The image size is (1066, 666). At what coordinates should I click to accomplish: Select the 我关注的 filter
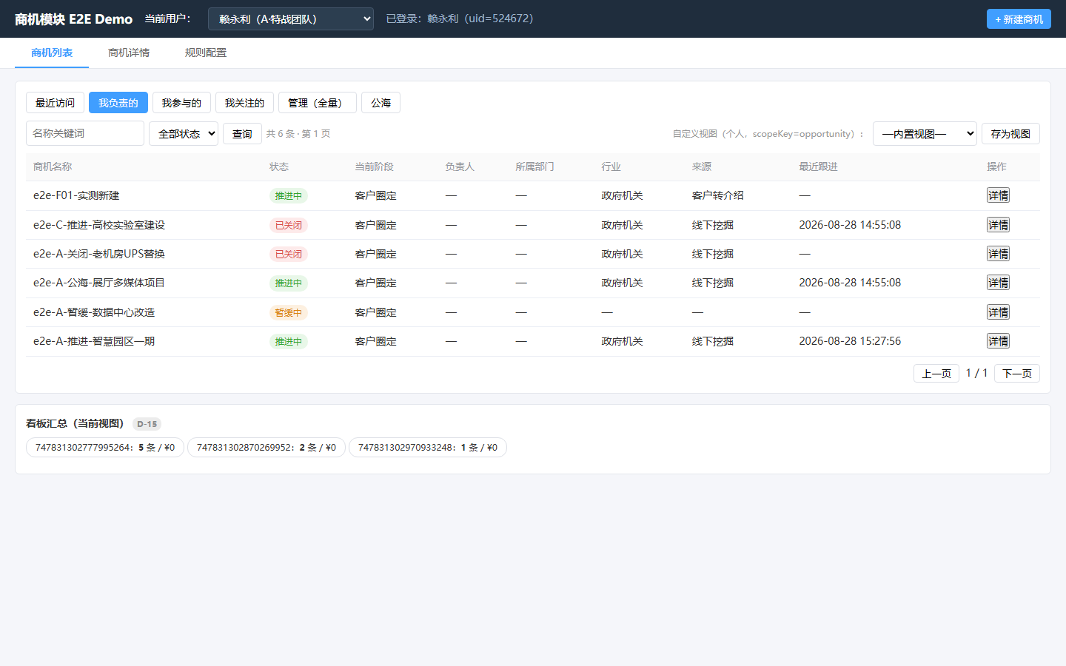pos(244,103)
